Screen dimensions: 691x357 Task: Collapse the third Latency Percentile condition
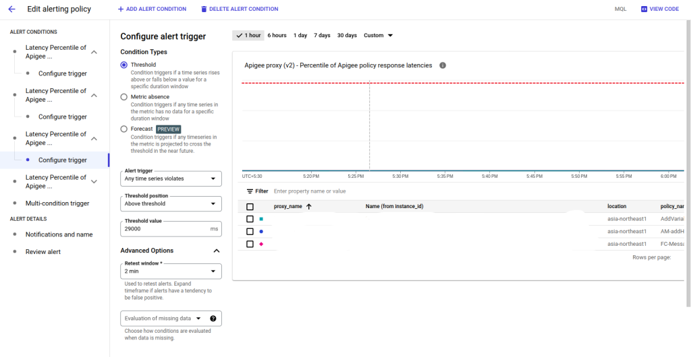[94, 139]
